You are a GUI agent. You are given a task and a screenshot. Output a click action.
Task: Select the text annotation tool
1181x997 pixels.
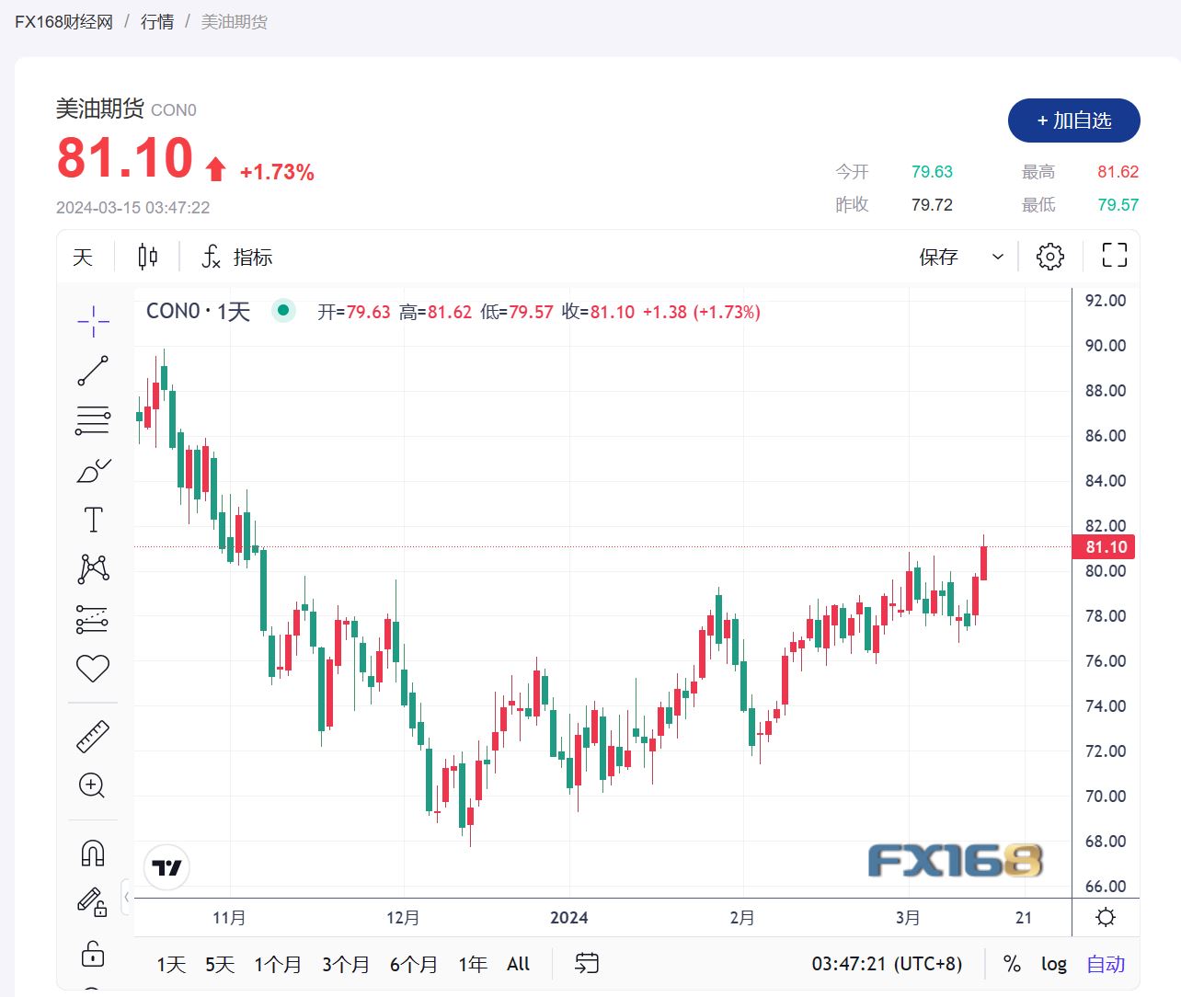(x=93, y=520)
